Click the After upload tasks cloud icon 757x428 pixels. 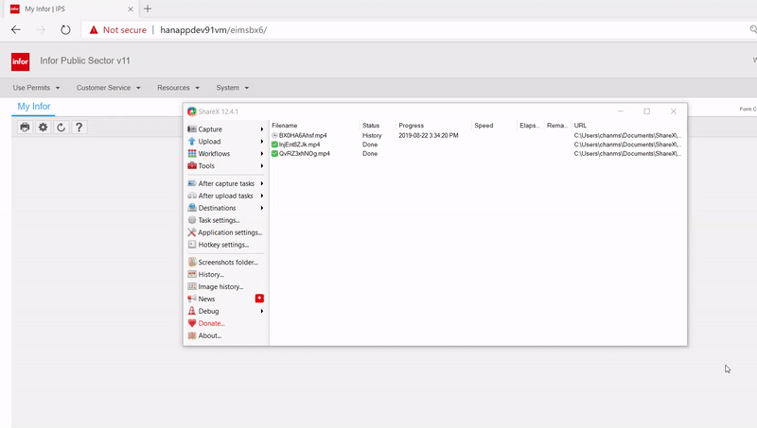pos(192,196)
